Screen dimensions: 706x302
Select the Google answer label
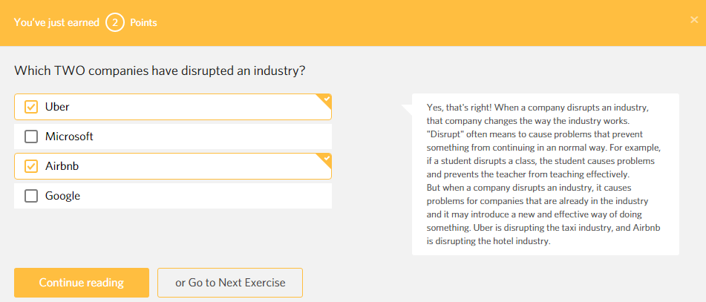(62, 196)
